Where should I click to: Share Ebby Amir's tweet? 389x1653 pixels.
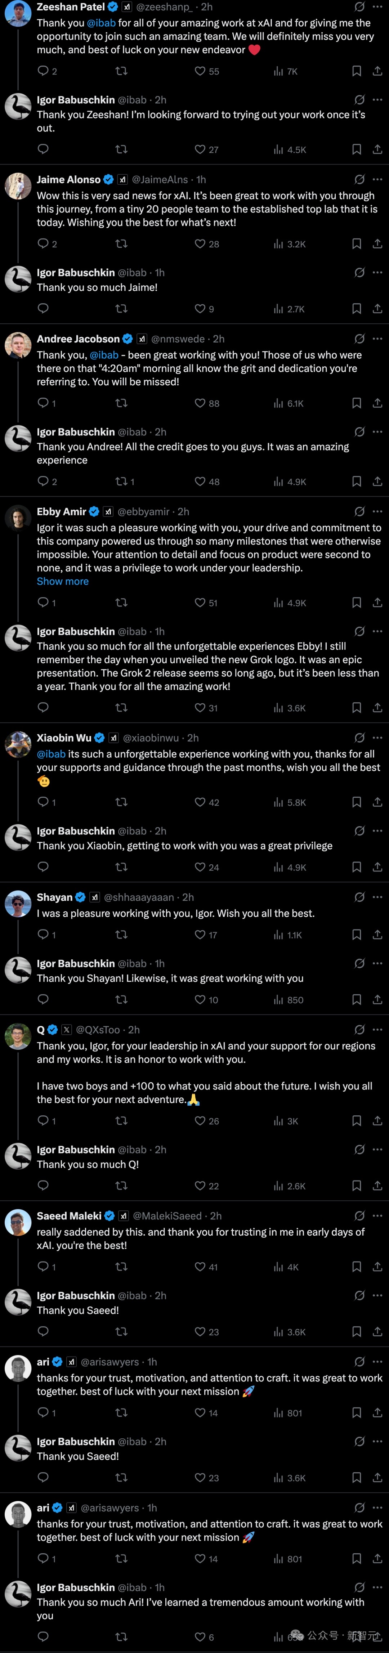coord(377,602)
